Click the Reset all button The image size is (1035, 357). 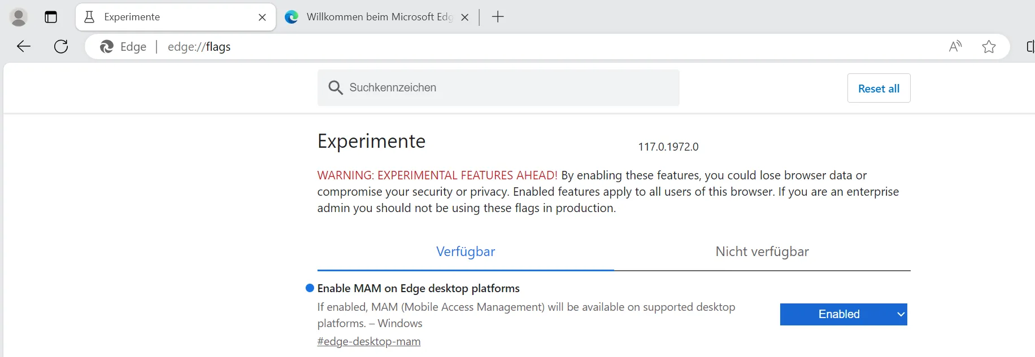879,88
